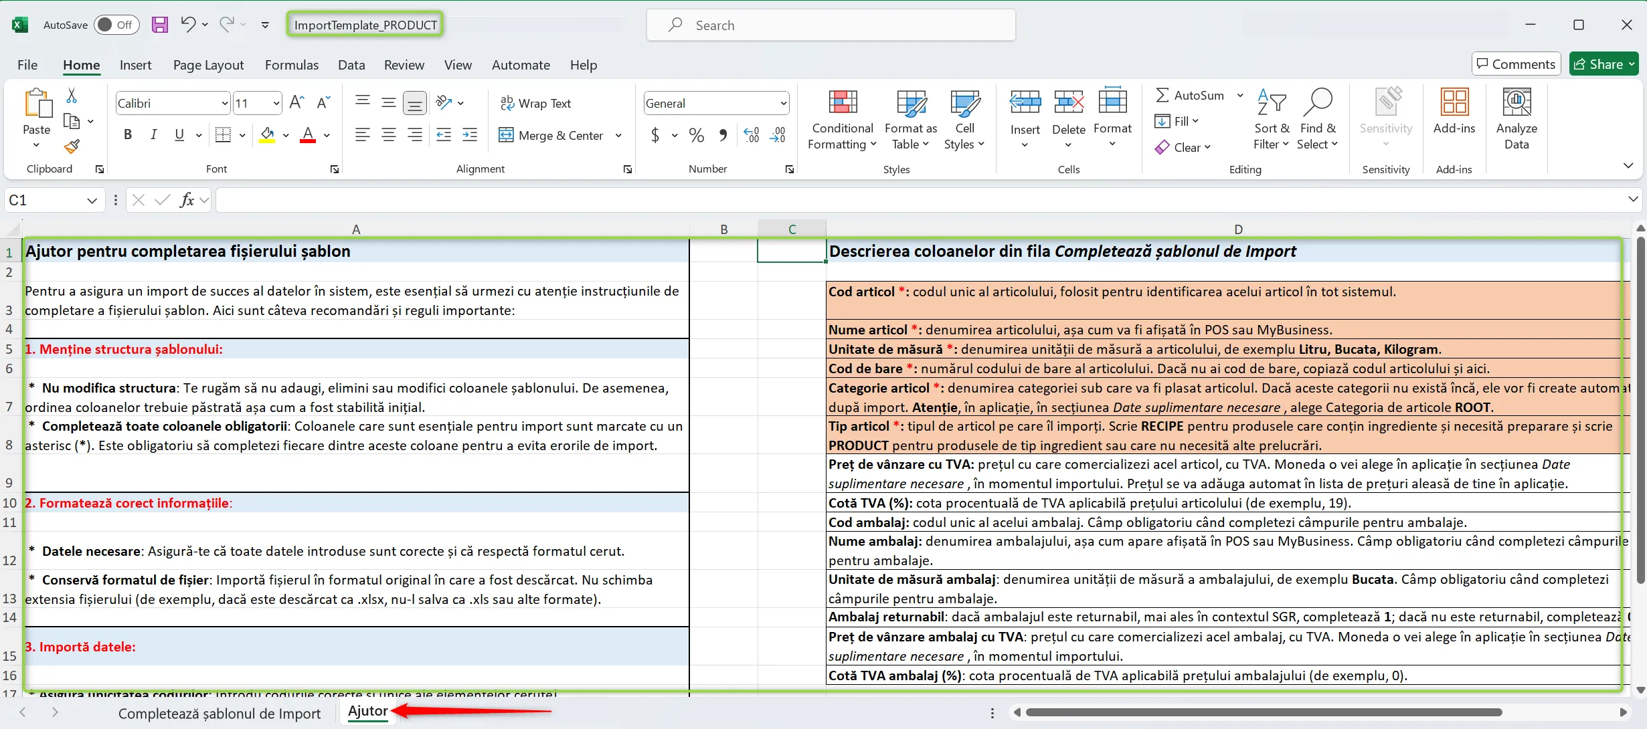The width and height of the screenshot is (1647, 729).
Task: Open the font name dropdown Calibri
Action: pyautogui.click(x=224, y=103)
